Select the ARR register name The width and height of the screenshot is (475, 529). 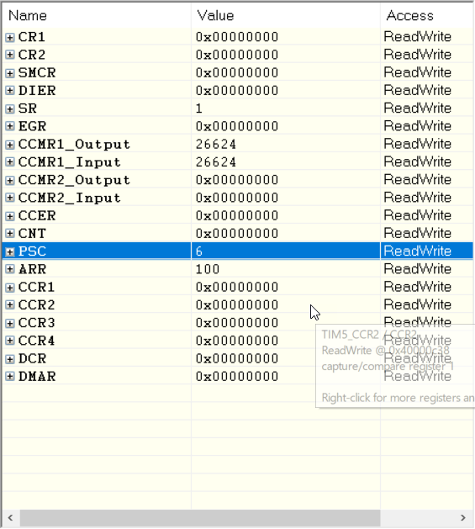pyautogui.click(x=33, y=270)
